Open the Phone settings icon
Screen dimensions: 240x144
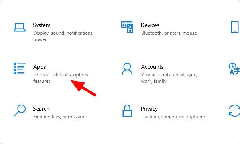(x=235, y=27)
